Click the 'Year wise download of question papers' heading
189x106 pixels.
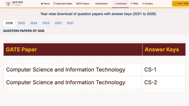pos(98,14)
